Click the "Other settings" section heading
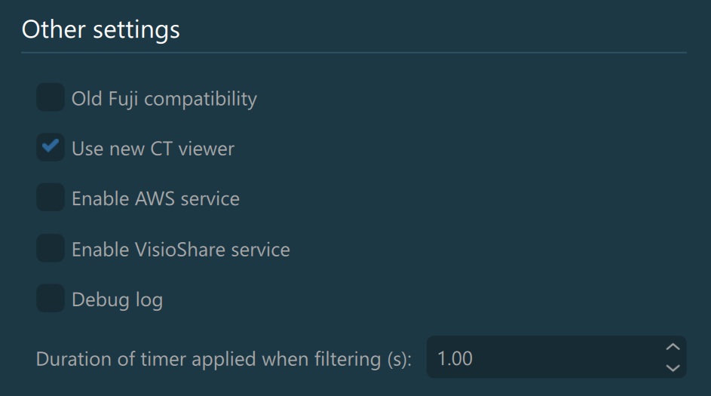 tap(100, 29)
